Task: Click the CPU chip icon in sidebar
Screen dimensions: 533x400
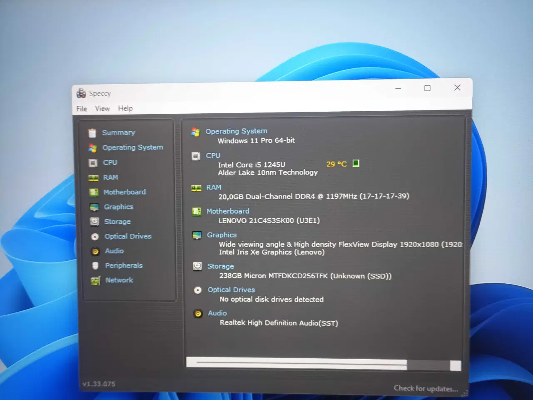Action: (x=93, y=163)
